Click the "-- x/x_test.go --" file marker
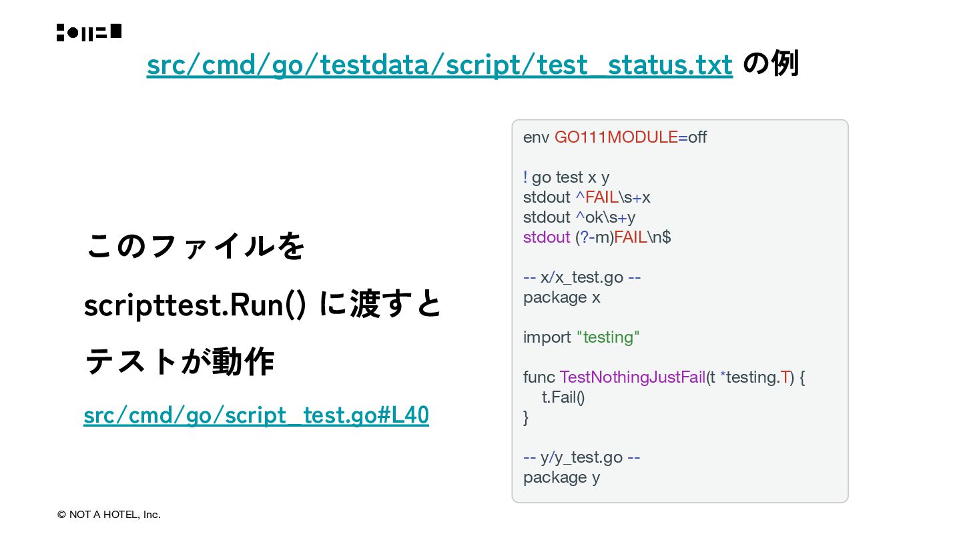 pos(581,277)
